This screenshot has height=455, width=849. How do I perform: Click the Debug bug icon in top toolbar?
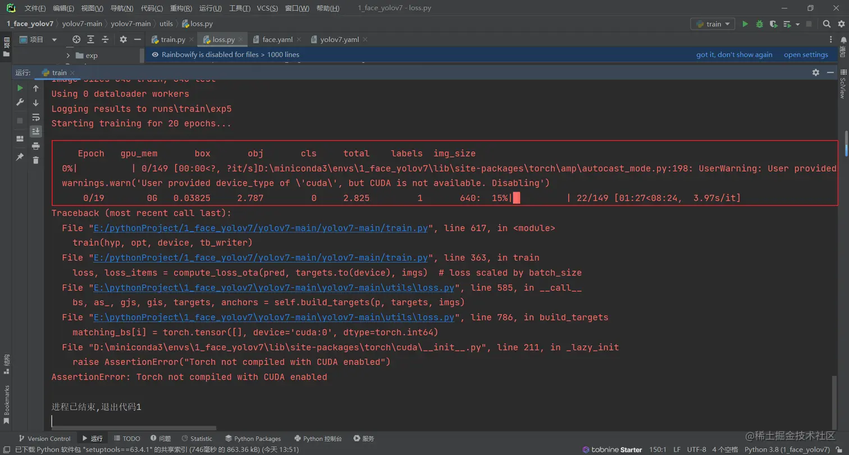point(759,24)
